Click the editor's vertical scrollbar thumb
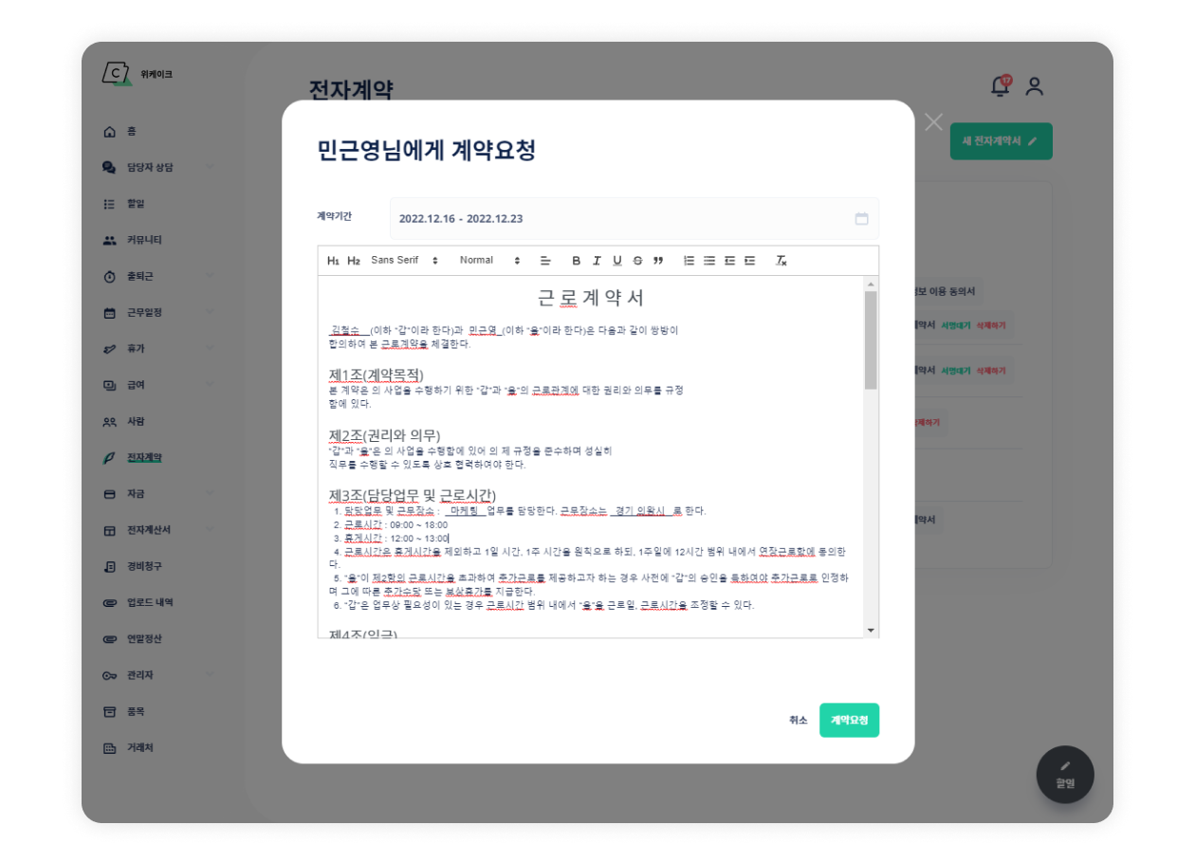Screen dimensions: 1195x862 (x=871, y=339)
